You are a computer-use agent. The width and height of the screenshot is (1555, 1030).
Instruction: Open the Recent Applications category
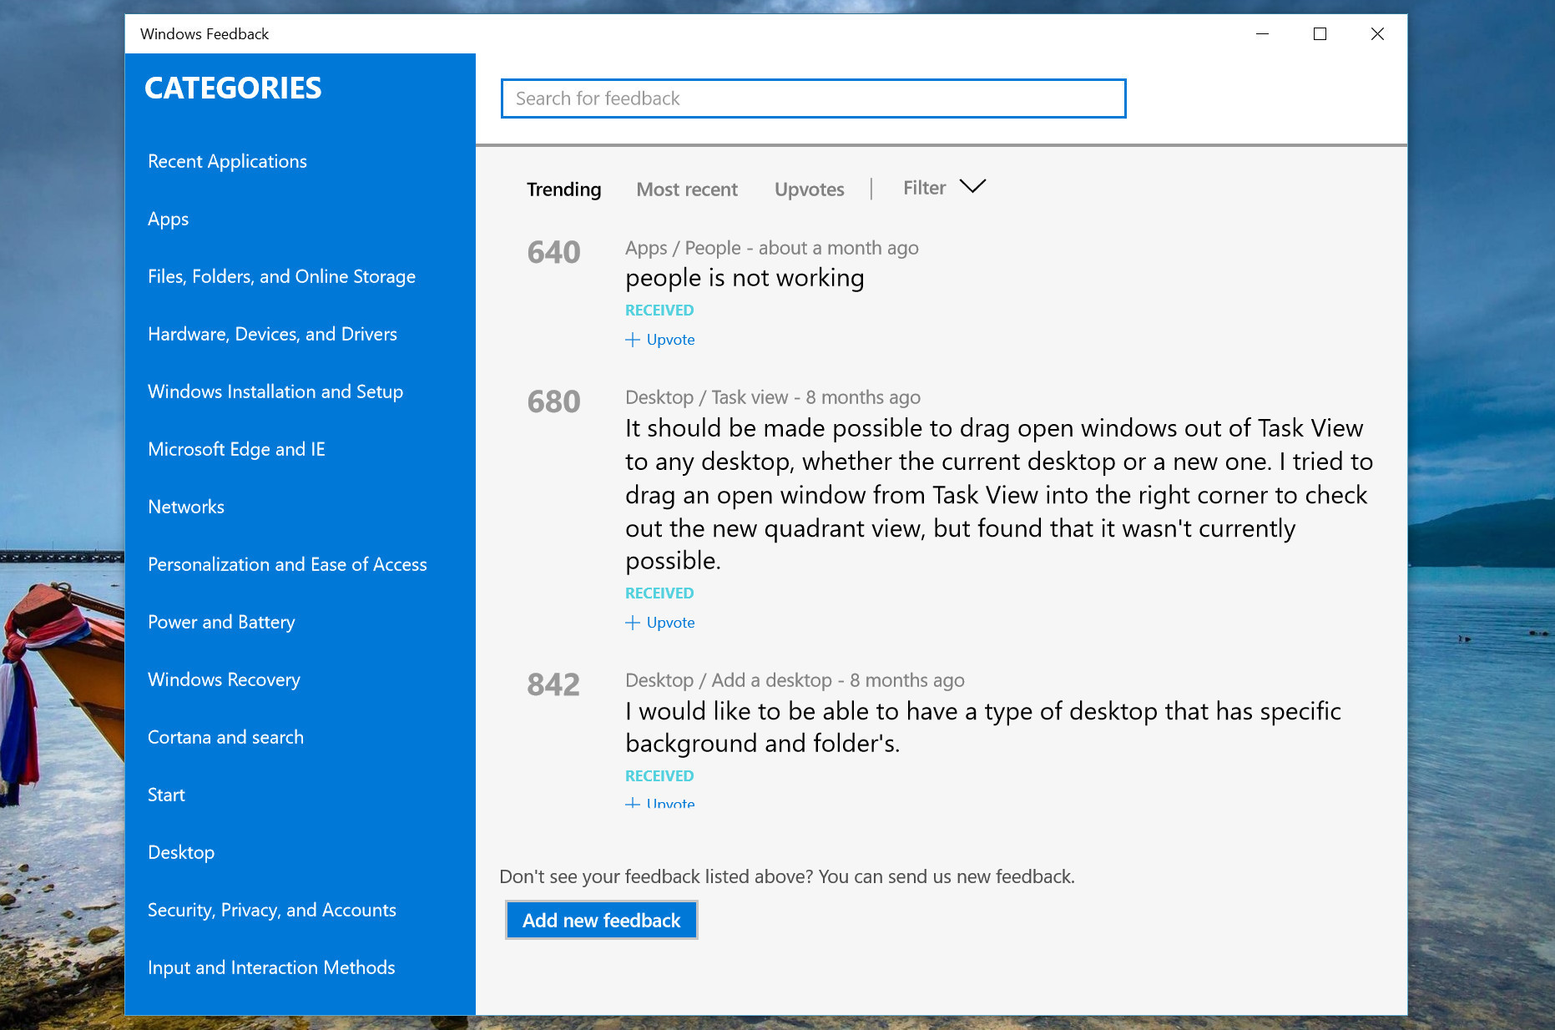(x=227, y=161)
